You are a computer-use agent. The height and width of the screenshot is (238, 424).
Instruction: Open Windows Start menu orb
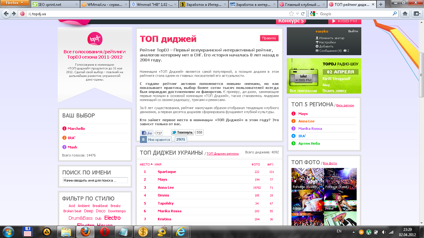pyautogui.click(x=8, y=231)
